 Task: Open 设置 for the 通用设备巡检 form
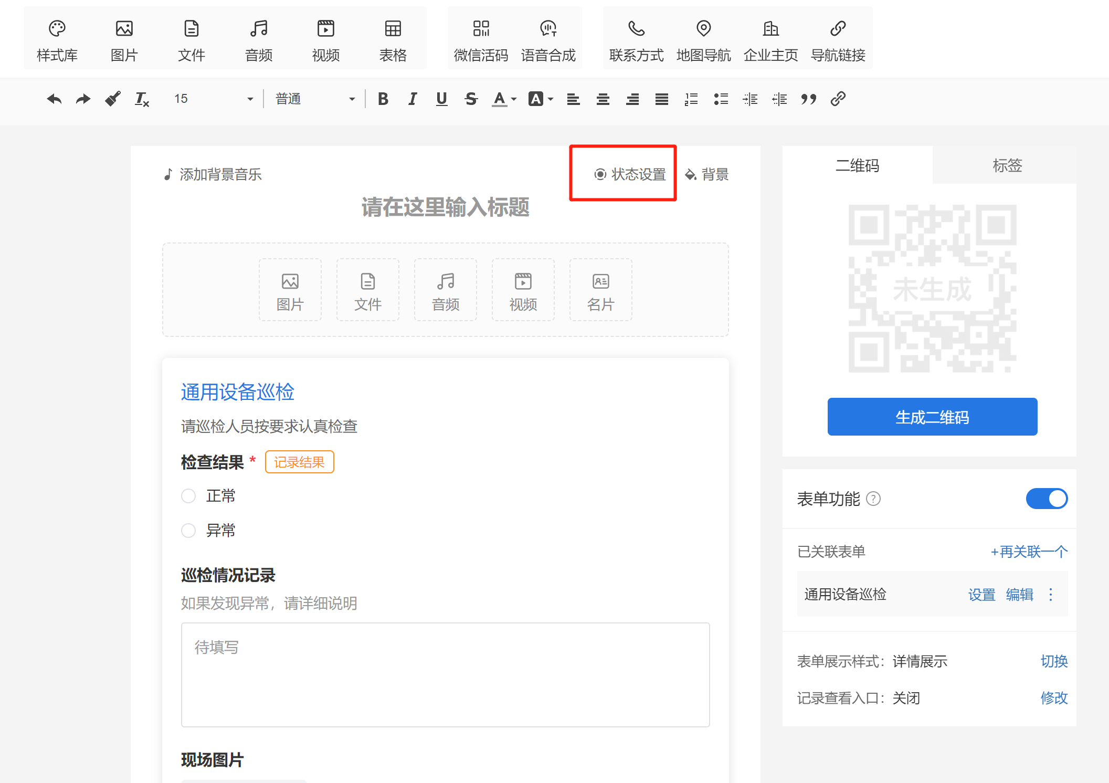[981, 595]
